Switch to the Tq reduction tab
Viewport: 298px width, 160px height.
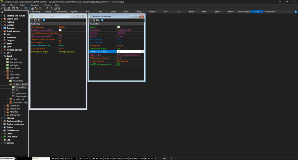click(269, 12)
